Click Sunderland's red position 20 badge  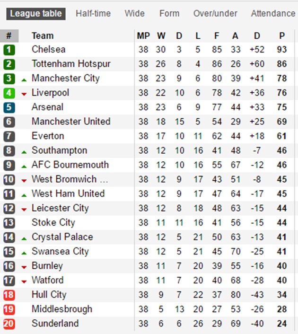(9, 324)
